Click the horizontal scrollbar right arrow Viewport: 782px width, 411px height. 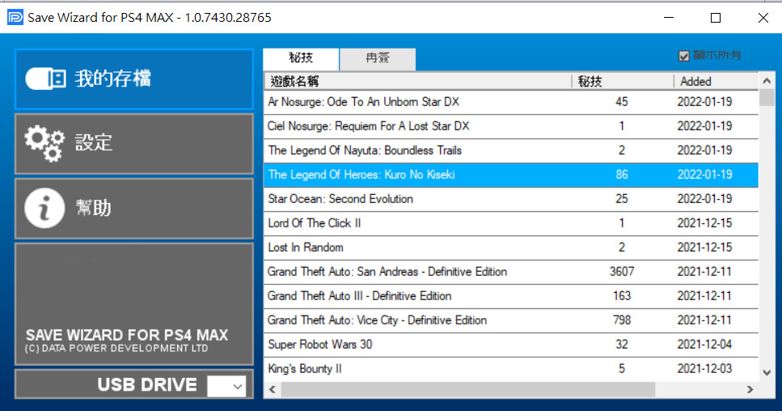pos(750,389)
